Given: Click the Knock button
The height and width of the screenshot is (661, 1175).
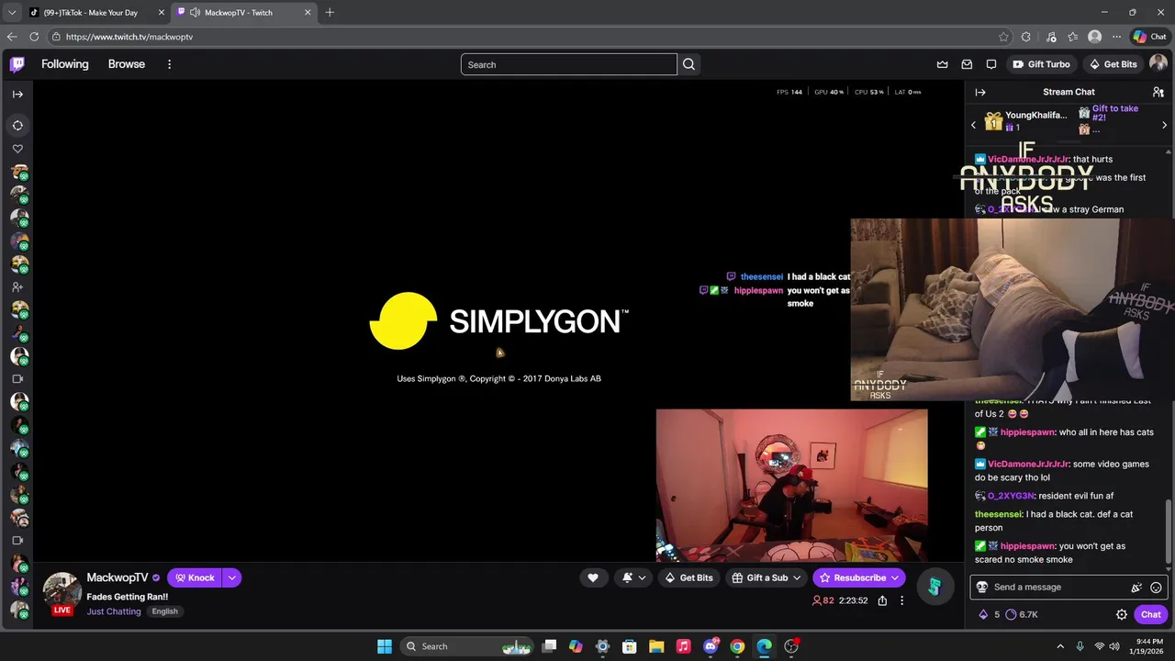Looking at the screenshot, I should [195, 577].
